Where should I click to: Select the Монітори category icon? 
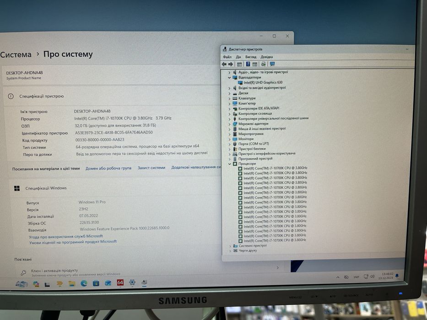point(235,139)
